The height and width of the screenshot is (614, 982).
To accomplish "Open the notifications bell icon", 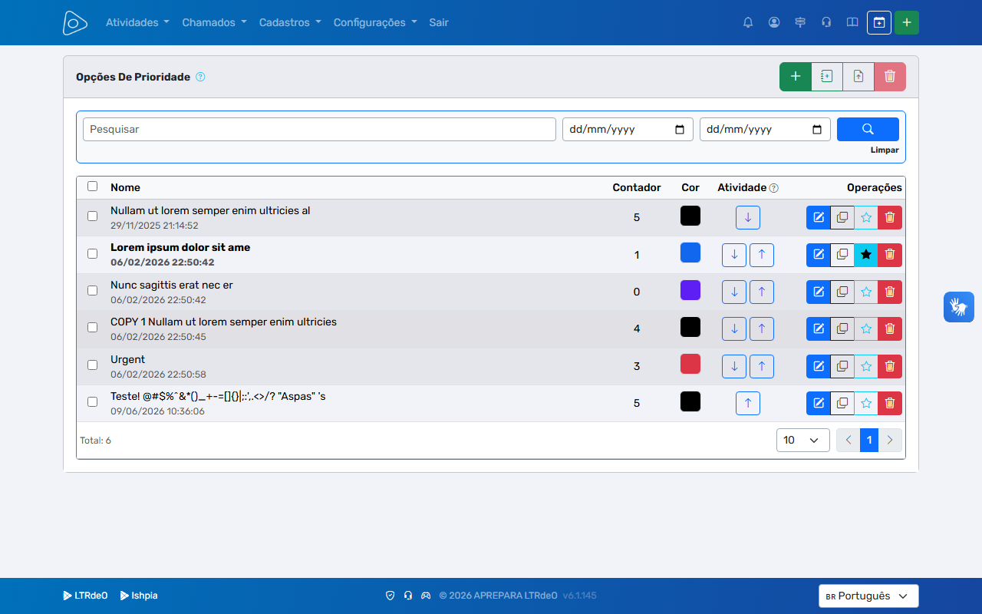I will coord(748,22).
